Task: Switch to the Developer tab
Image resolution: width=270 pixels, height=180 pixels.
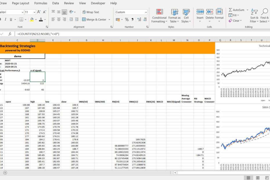Action: (98, 3)
